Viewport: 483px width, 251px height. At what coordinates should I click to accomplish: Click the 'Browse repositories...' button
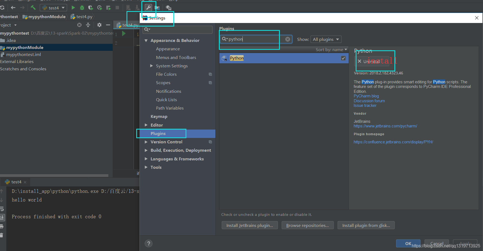pyautogui.click(x=307, y=225)
